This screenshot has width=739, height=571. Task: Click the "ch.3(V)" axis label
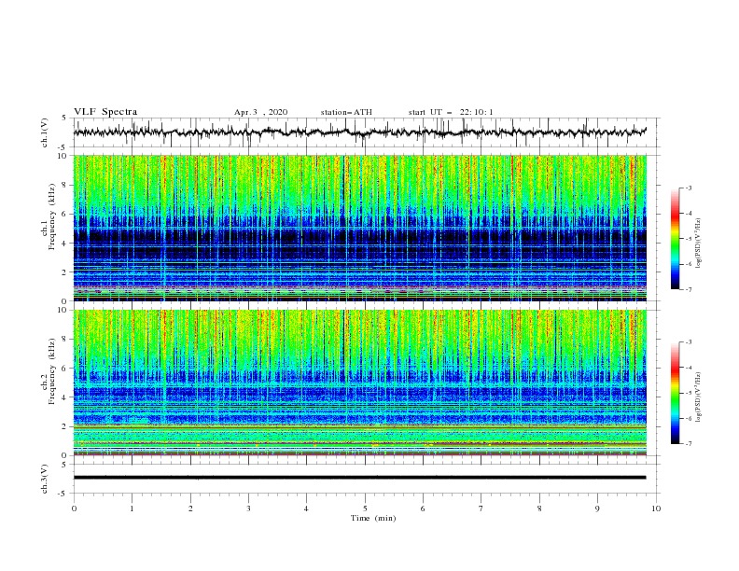coord(45,479)
